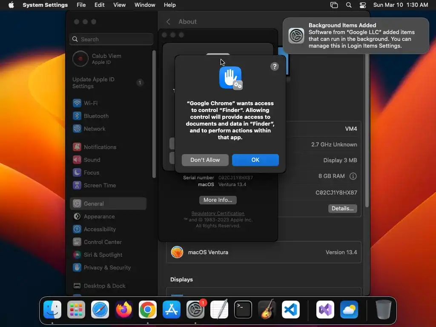Screen dimensions: 436x327
Task: Open Screen Time settings in sidebar
Action: point(109,185)
